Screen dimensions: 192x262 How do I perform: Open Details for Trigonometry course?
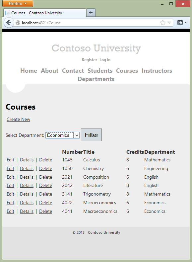pos(27,194)
